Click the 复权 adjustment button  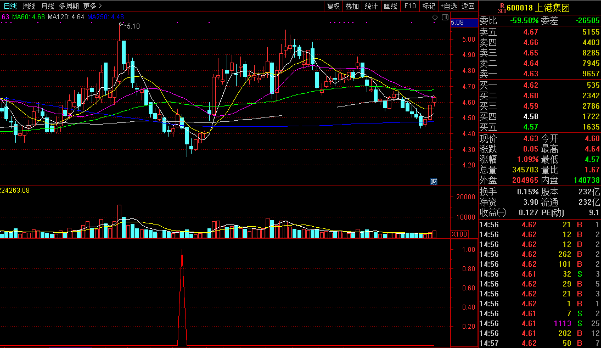pyautogui.click(x=333, y=6)
